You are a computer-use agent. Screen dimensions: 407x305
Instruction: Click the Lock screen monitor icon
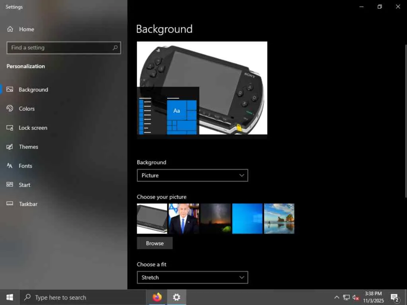click(x=10, y=127)
